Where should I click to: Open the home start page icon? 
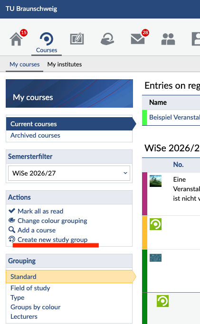16,39
